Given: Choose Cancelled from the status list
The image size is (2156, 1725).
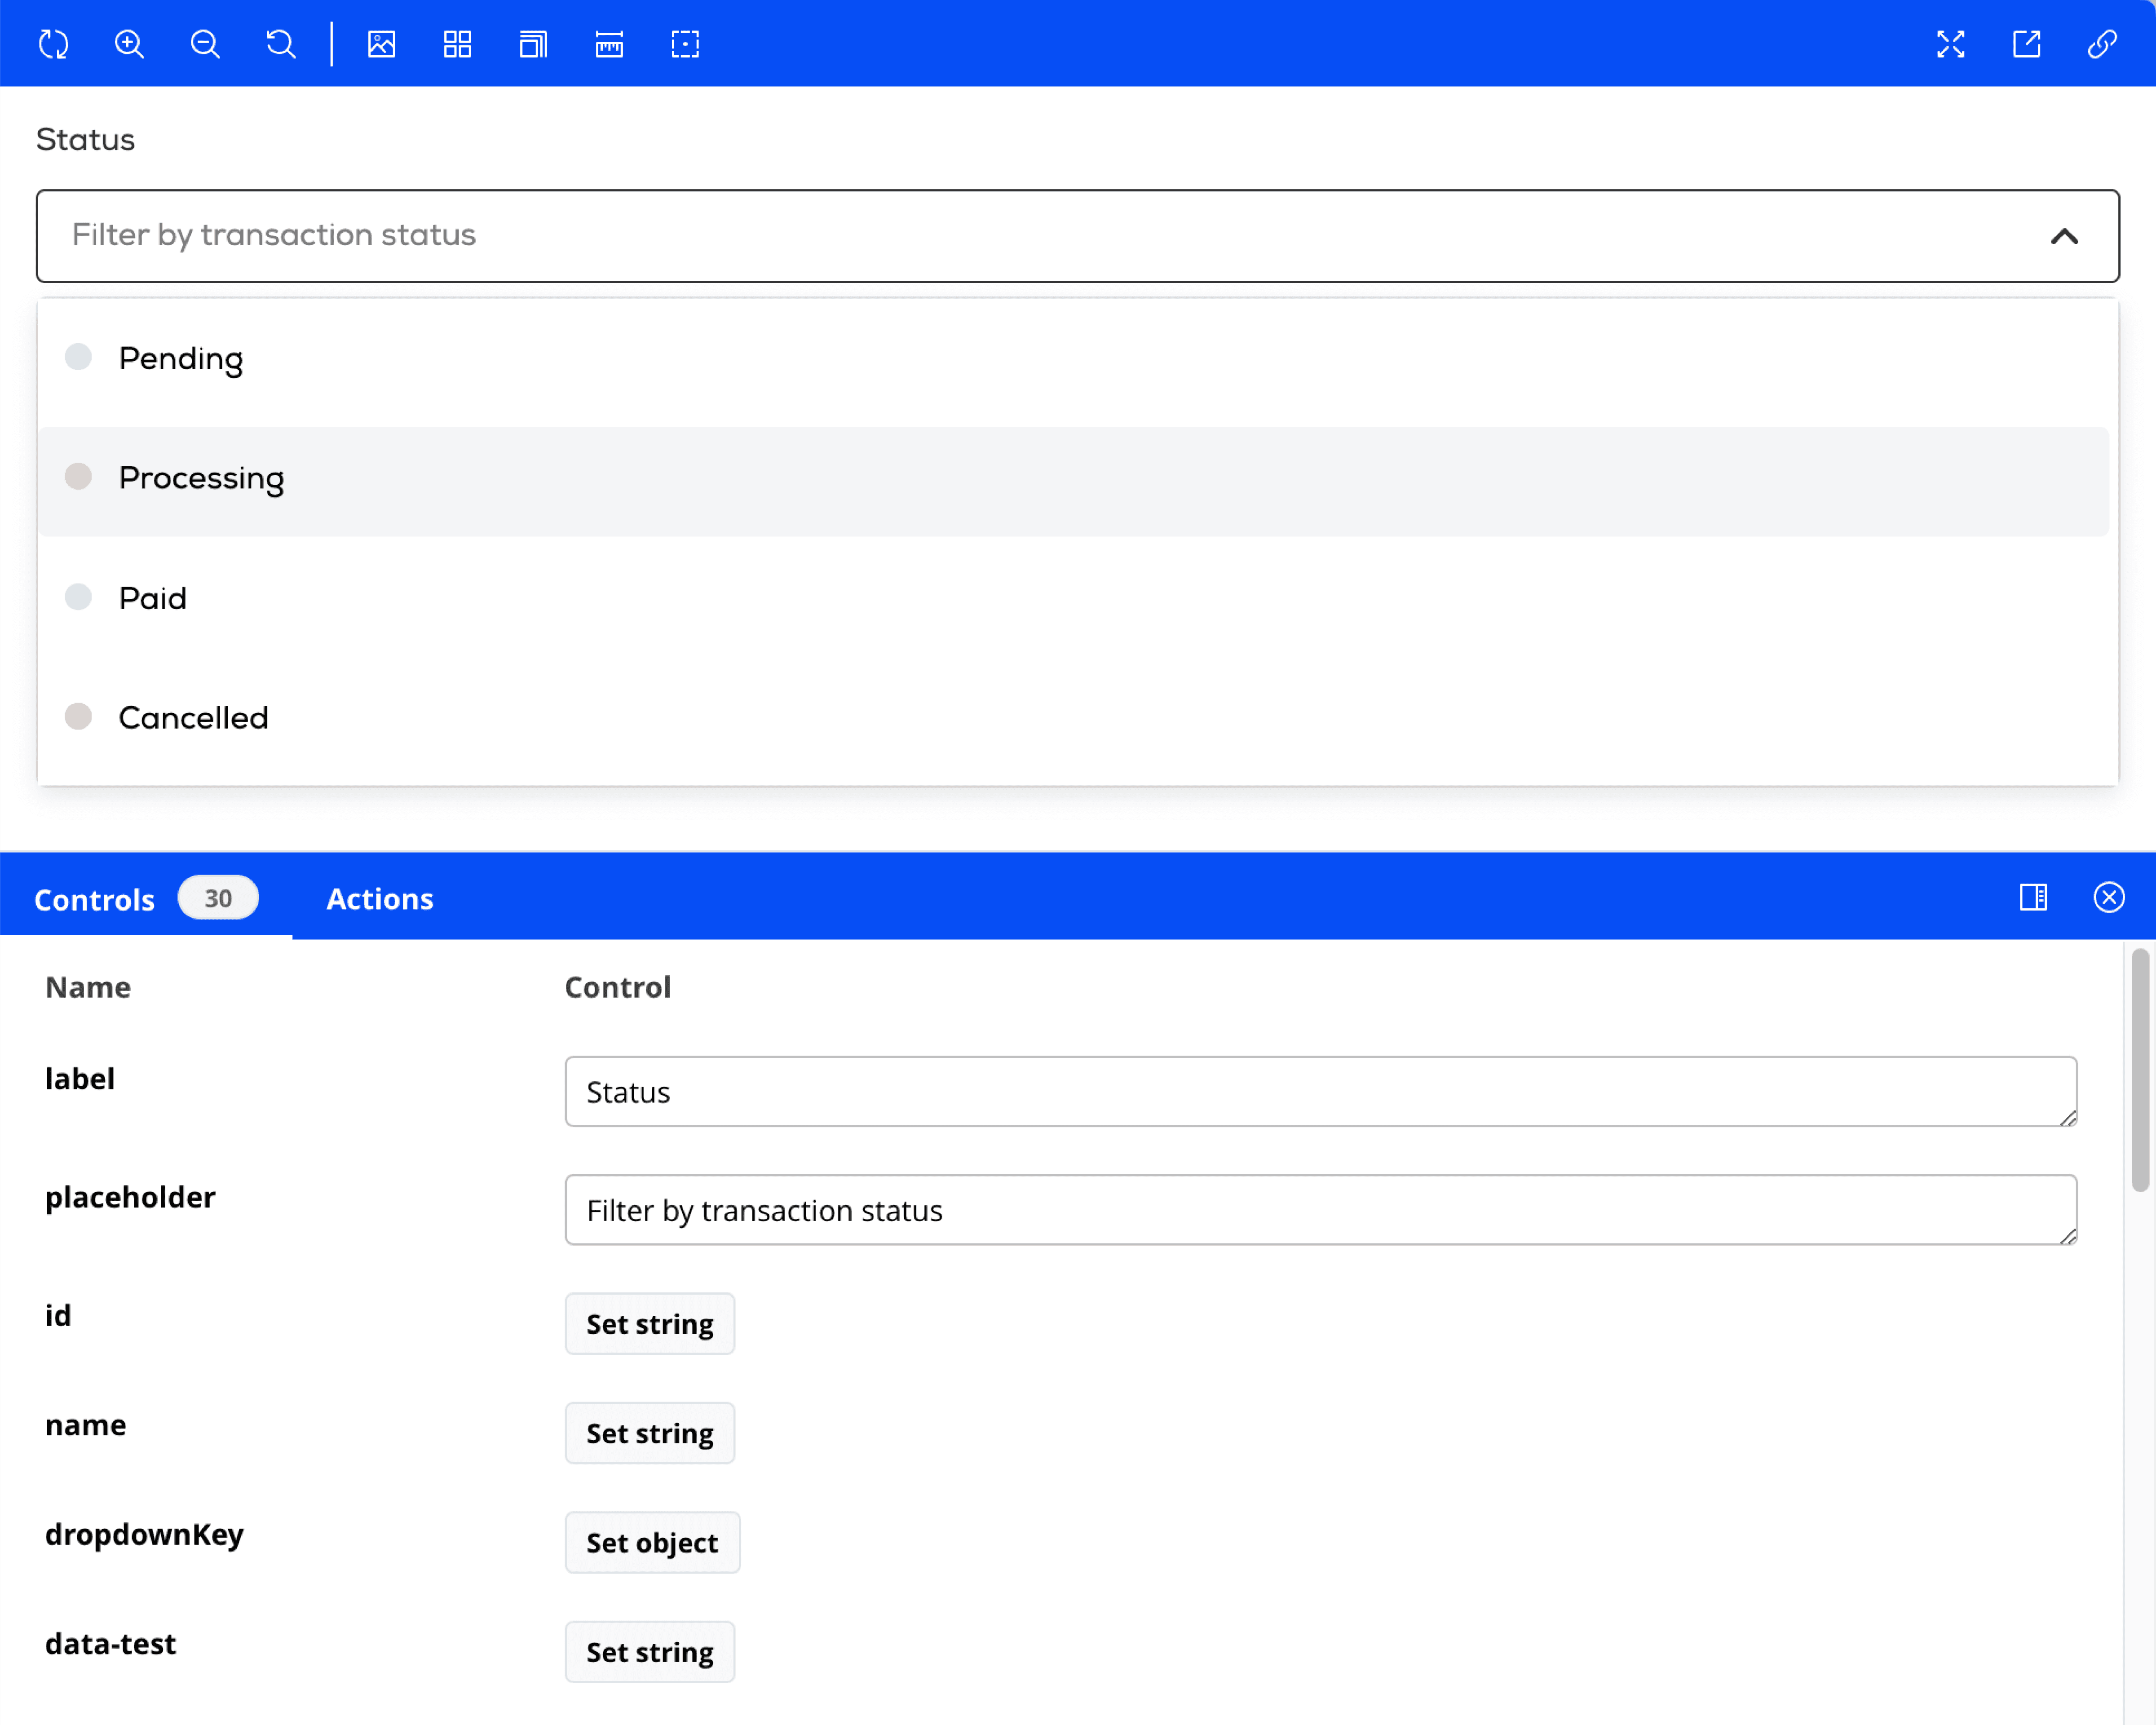Looking at the screenshot, I should (x=193, y=717).
